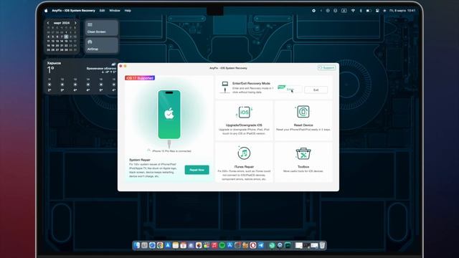
Task: Open the Apple menu
Action: pos(46,11)
